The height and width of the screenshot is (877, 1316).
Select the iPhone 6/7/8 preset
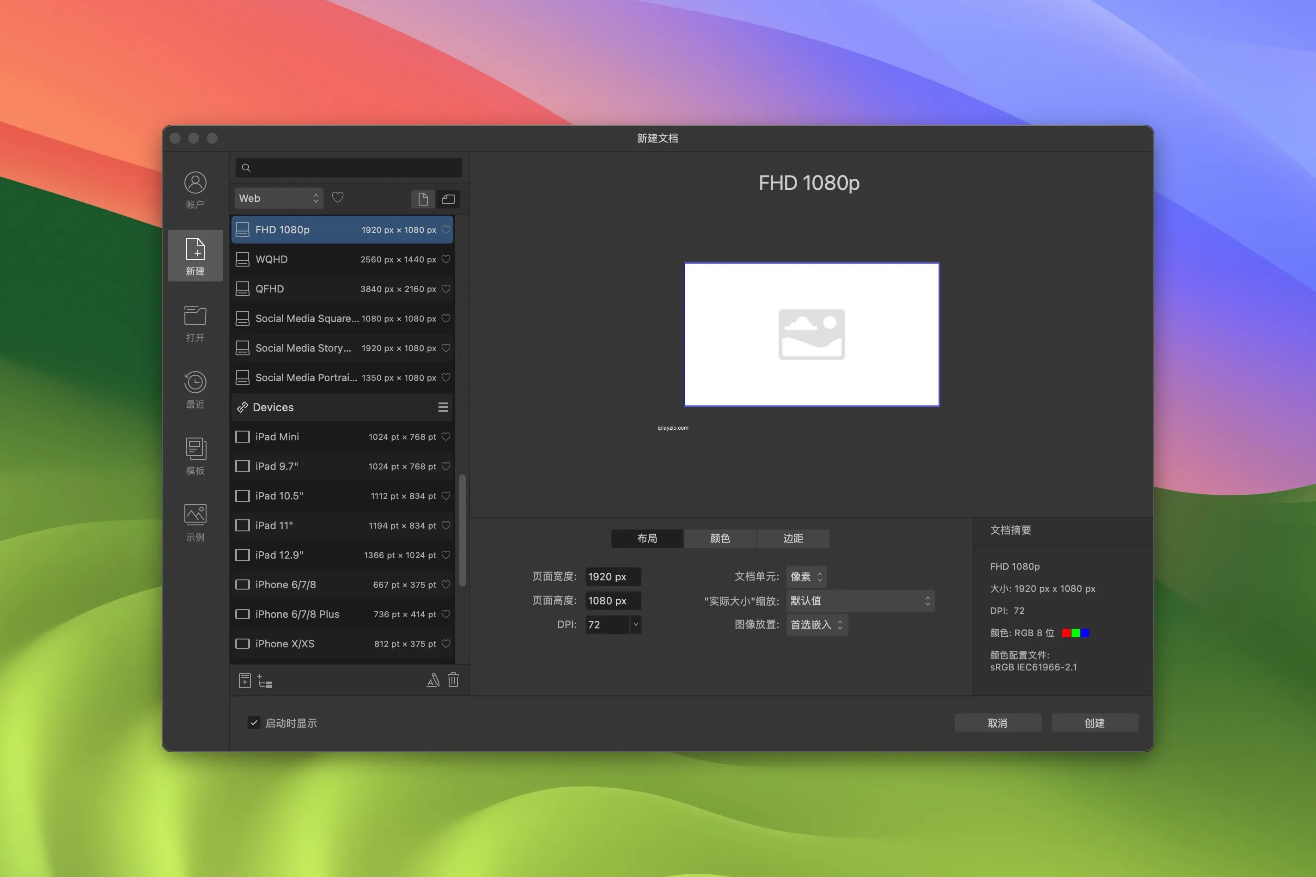coord(342,585)
